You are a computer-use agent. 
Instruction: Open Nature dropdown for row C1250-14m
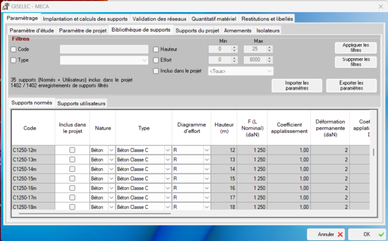tap(111, 169)
